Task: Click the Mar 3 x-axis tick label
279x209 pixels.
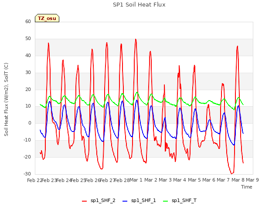Action: [x=165, y=180]
